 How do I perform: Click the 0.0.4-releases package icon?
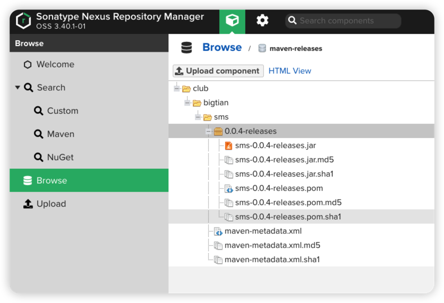[x=218, y=131]
